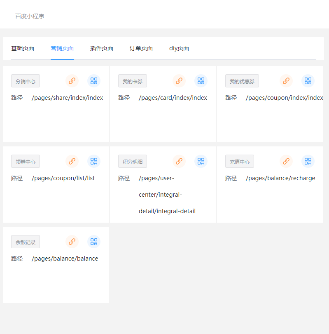Click the 积分明细 tag label
Image resolution: width=329 pixels, height=334 pixels.
tap(133, 162)
